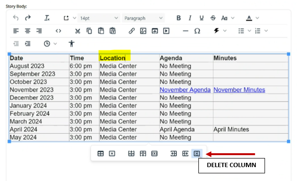
Task: Click the Paste clipboard icon
Action: pos(101,31)
